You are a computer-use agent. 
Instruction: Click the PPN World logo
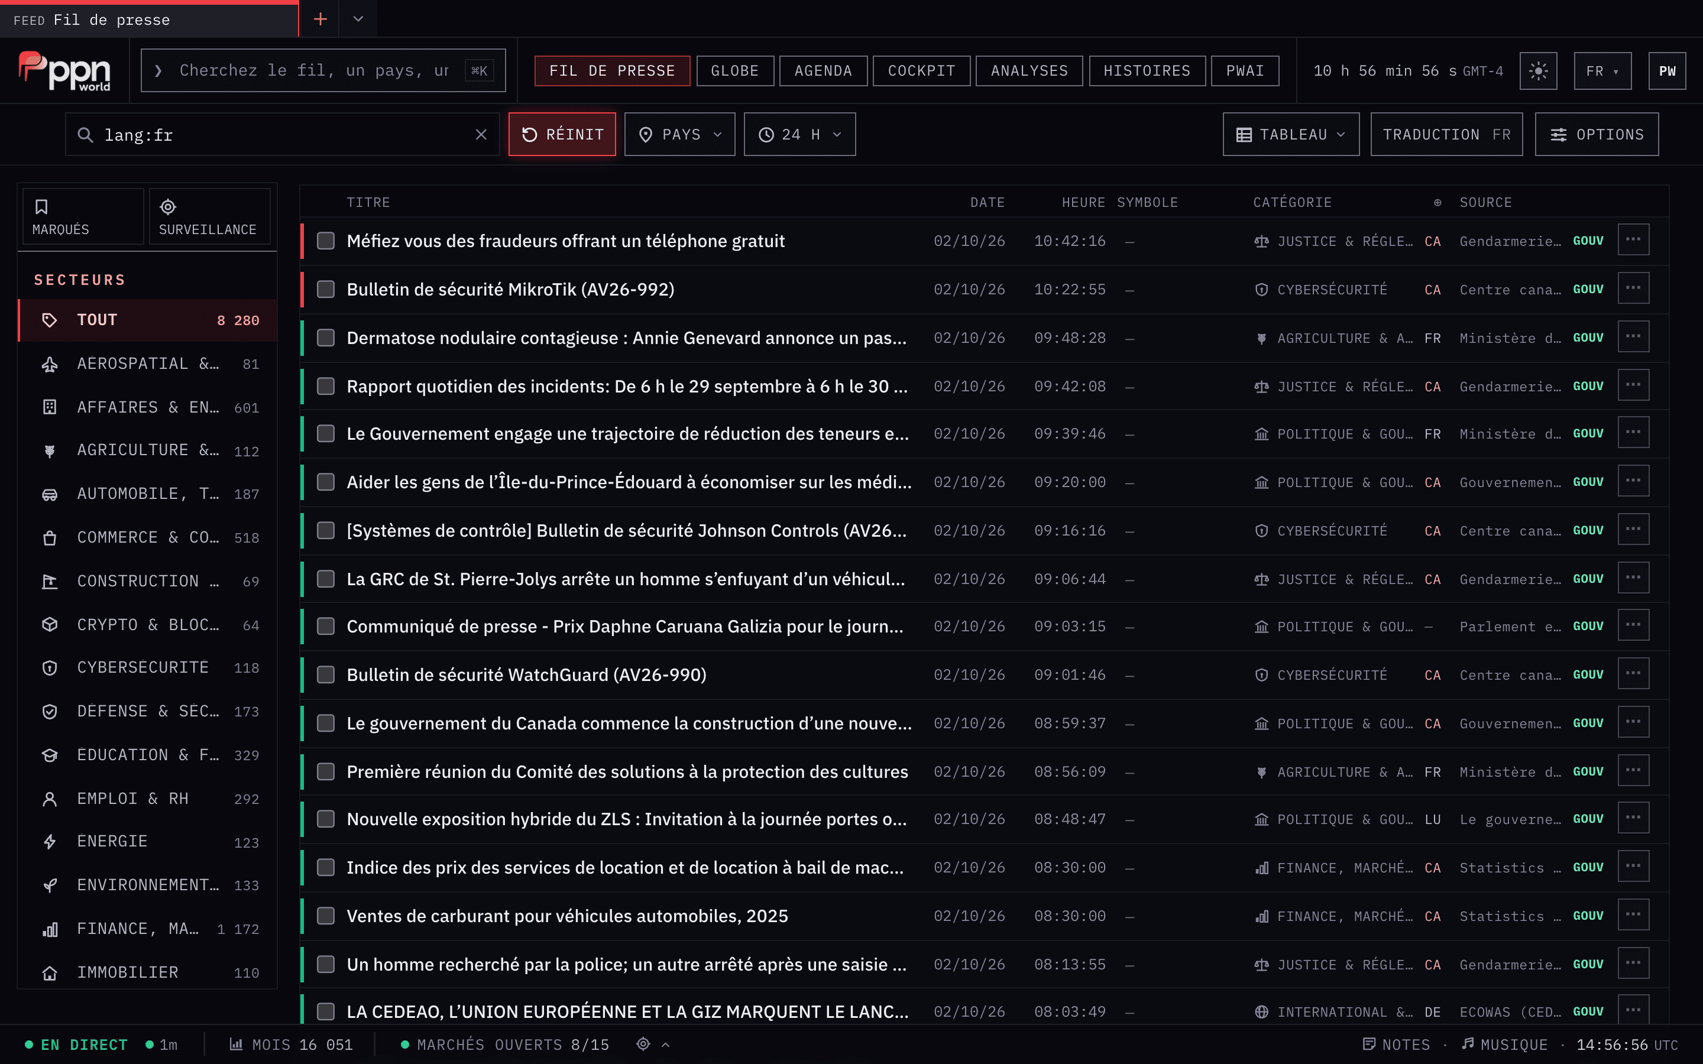coord(64,70)
